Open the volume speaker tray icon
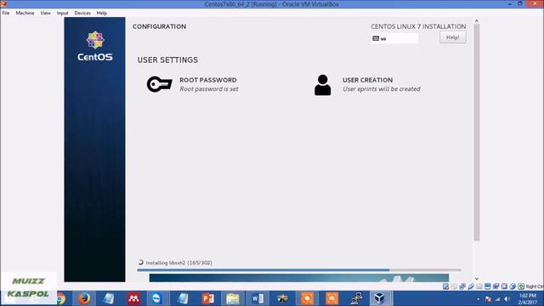Viewport: 544px width, 306px height. coord(507,298)
